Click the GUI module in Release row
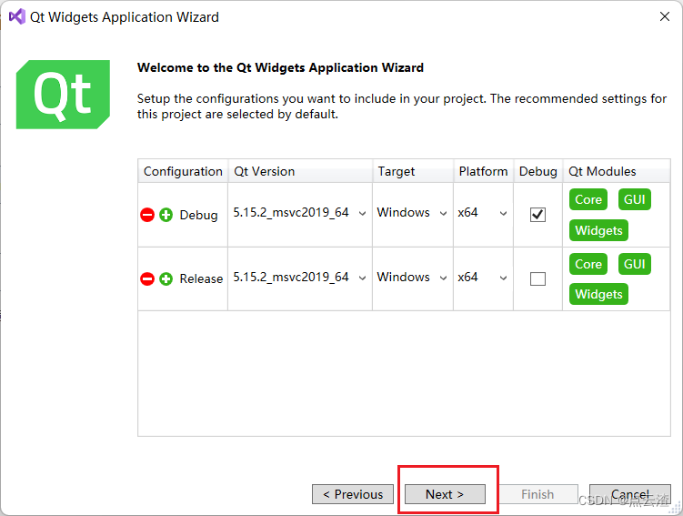This screenshot has height=516, width=683. pyautogui.click(x=634, y=264)
